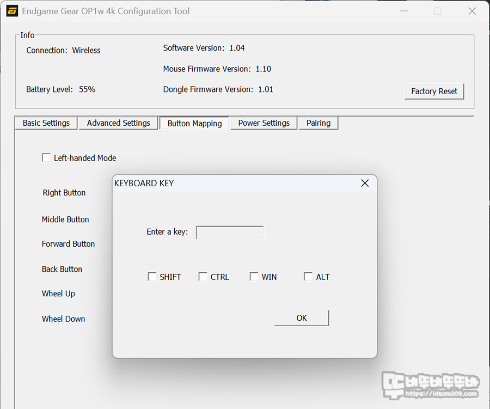Image resolution: width=490 pixels, height=409 pixels.
Task: Click the Forward Button label
Action: click(x=68, y=244)
